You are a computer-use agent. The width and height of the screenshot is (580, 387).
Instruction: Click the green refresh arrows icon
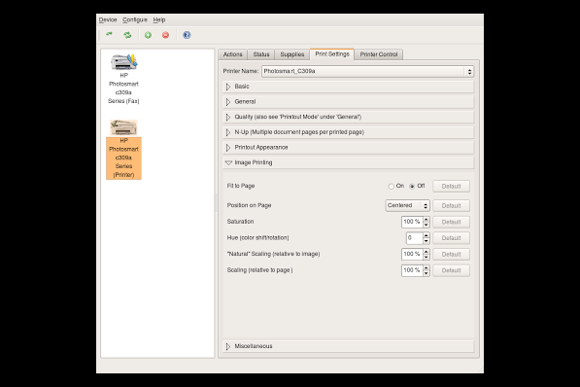click(x=127, y=35)
